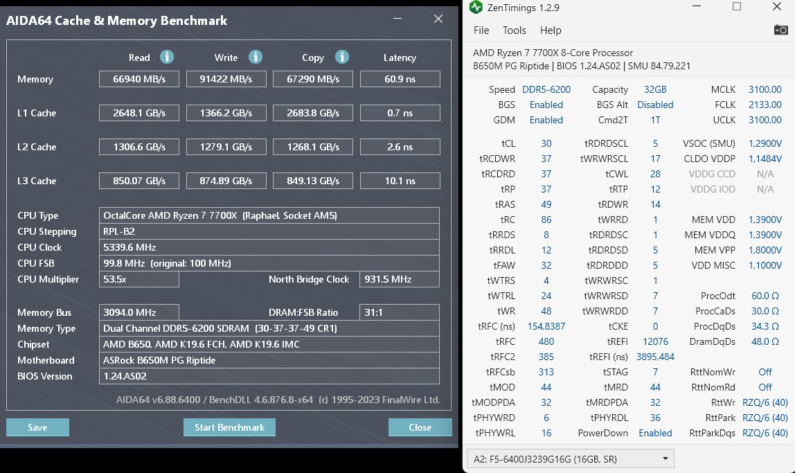
Task: Click the Write info icon in AIDA64
Action: 256,57
